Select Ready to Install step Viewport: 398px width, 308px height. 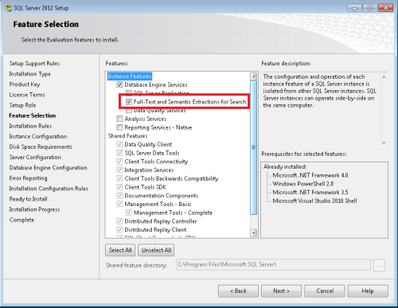pyautogui.click(x=28, y=199)
